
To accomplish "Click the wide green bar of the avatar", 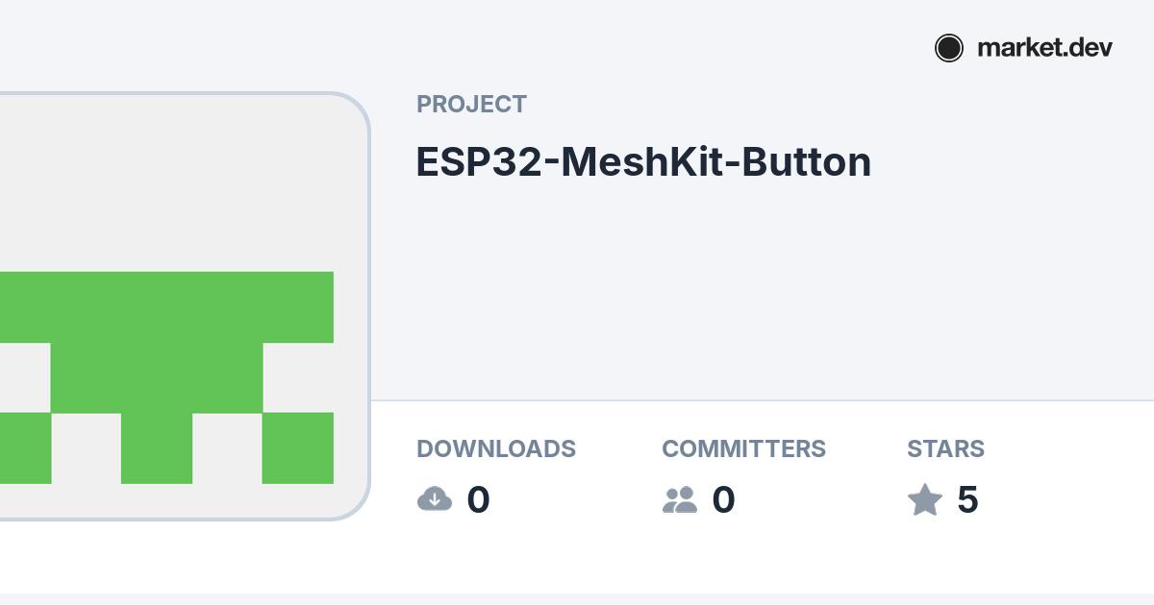I will [x=166, y=306].
